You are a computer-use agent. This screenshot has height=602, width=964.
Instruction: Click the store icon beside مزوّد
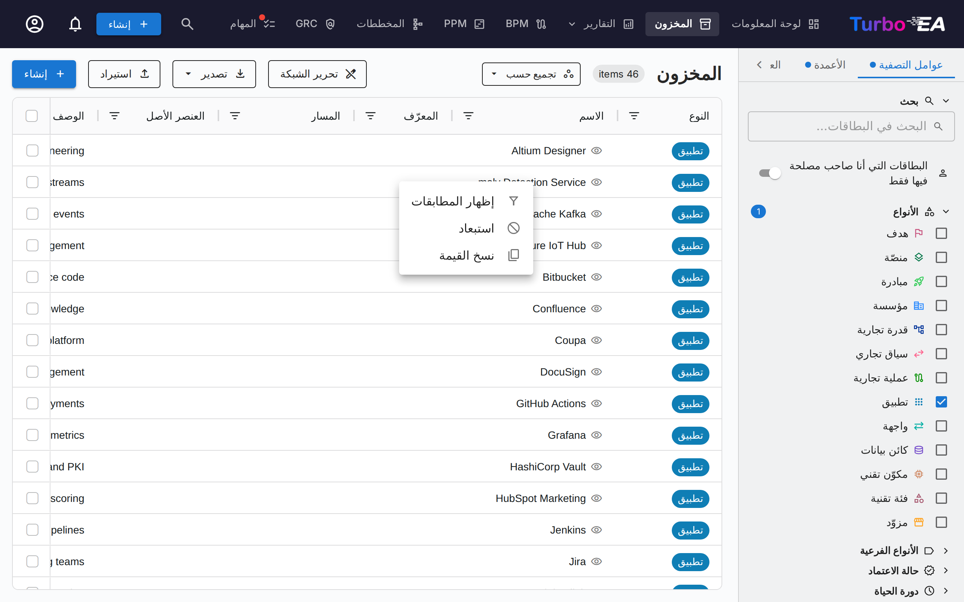[918, 522]
